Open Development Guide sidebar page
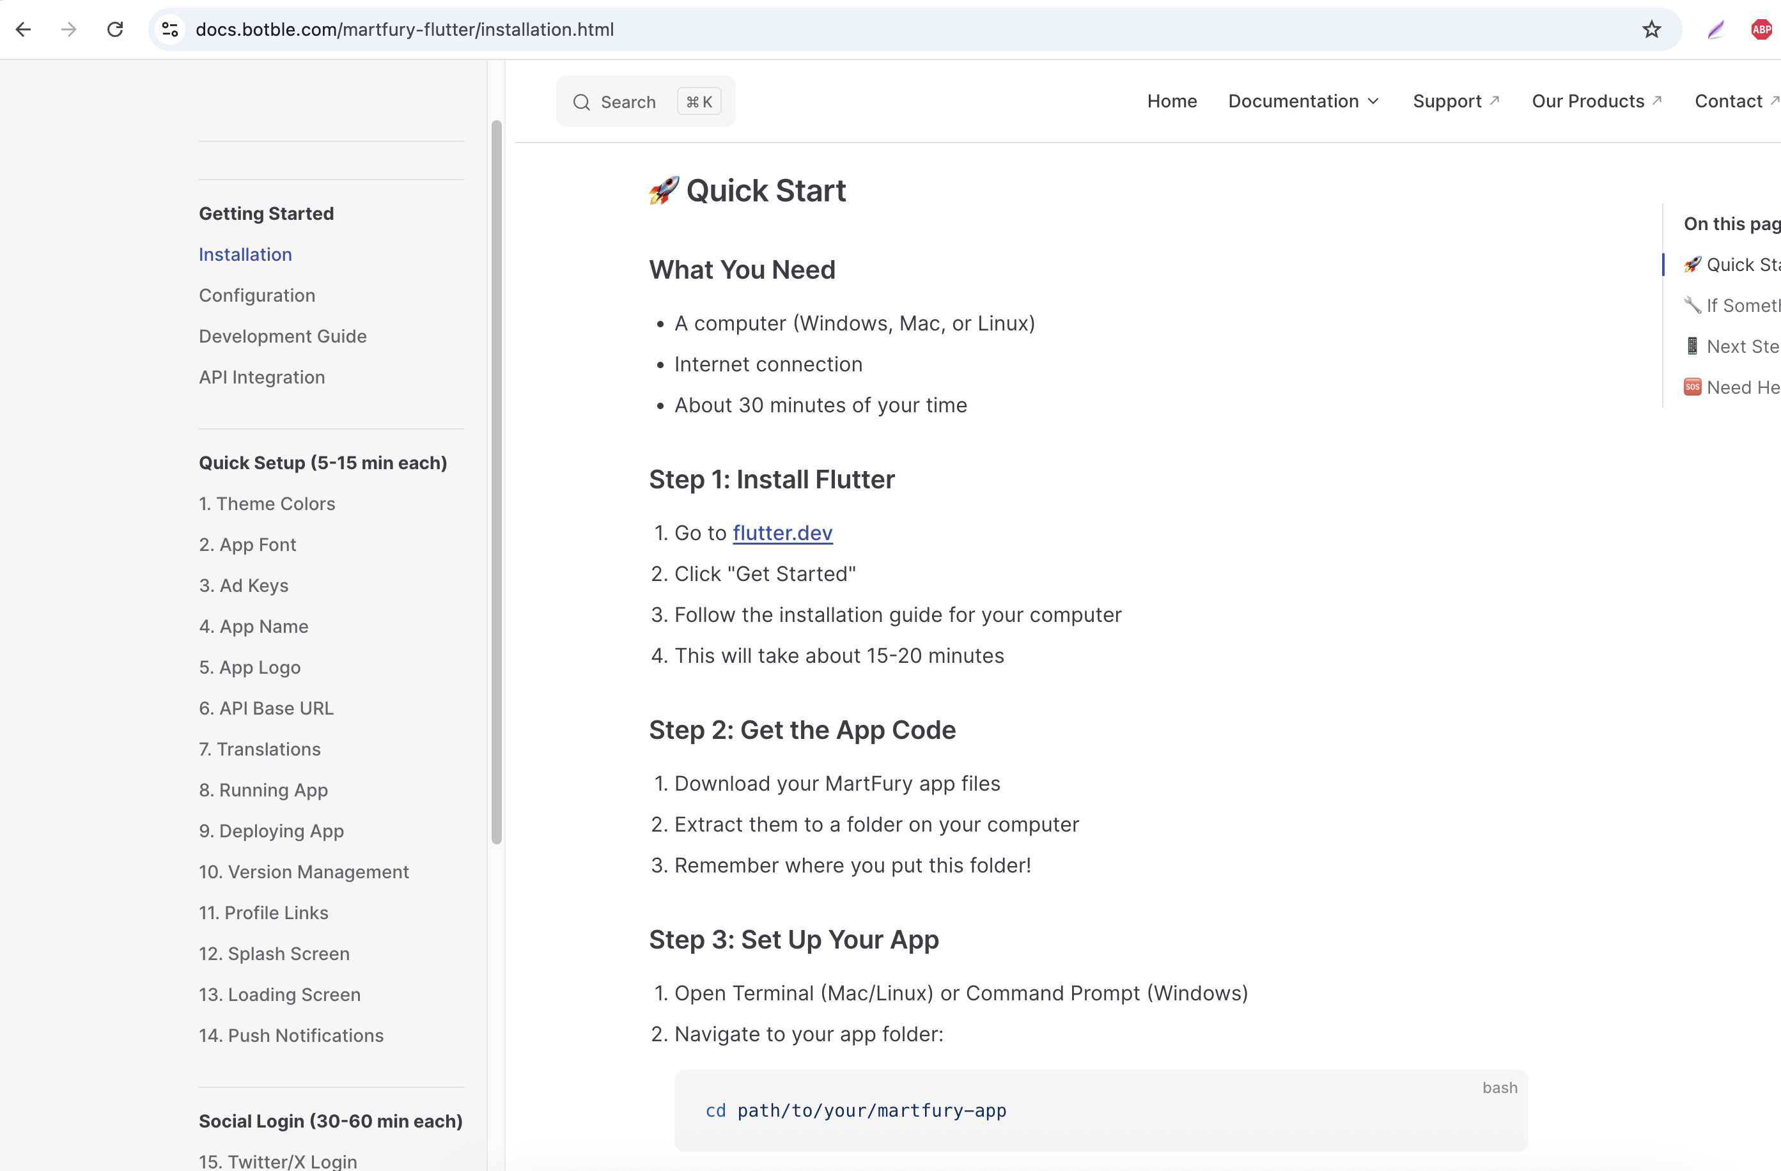 tap(283, 336)
